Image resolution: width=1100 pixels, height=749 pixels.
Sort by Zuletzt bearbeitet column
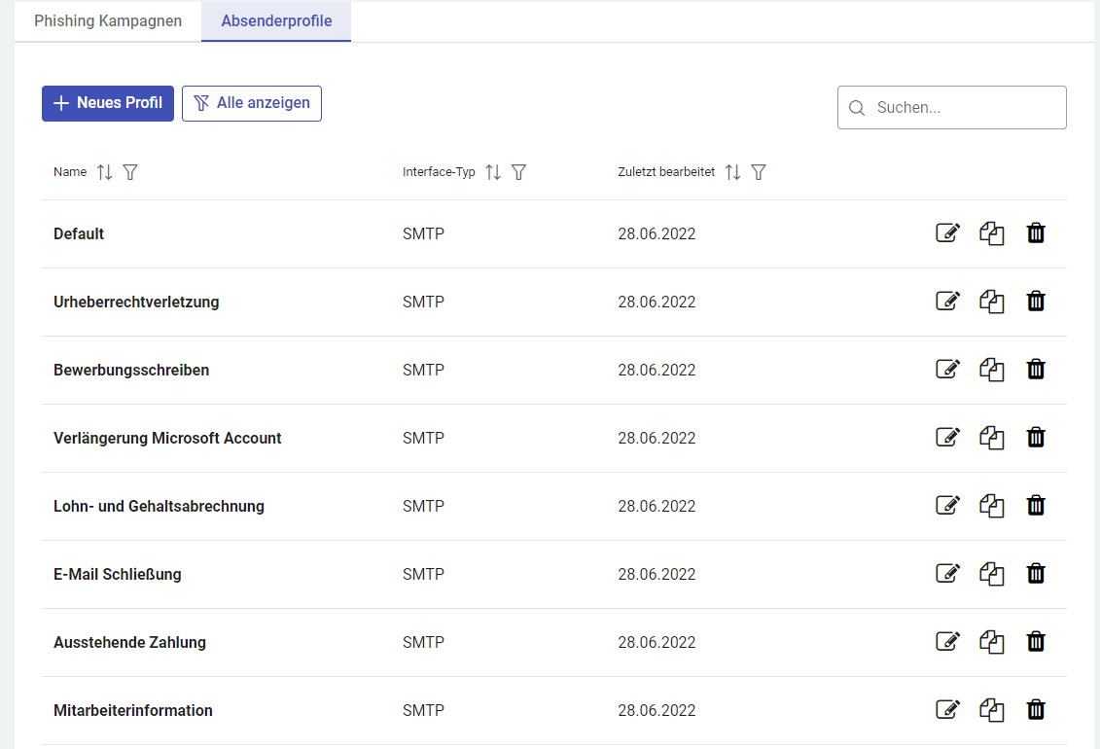click(733, 172)
